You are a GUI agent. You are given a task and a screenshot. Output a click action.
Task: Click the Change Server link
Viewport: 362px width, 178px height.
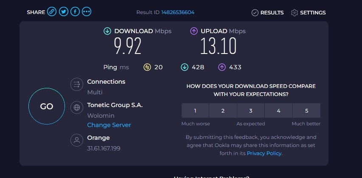[x=109, y=125]
